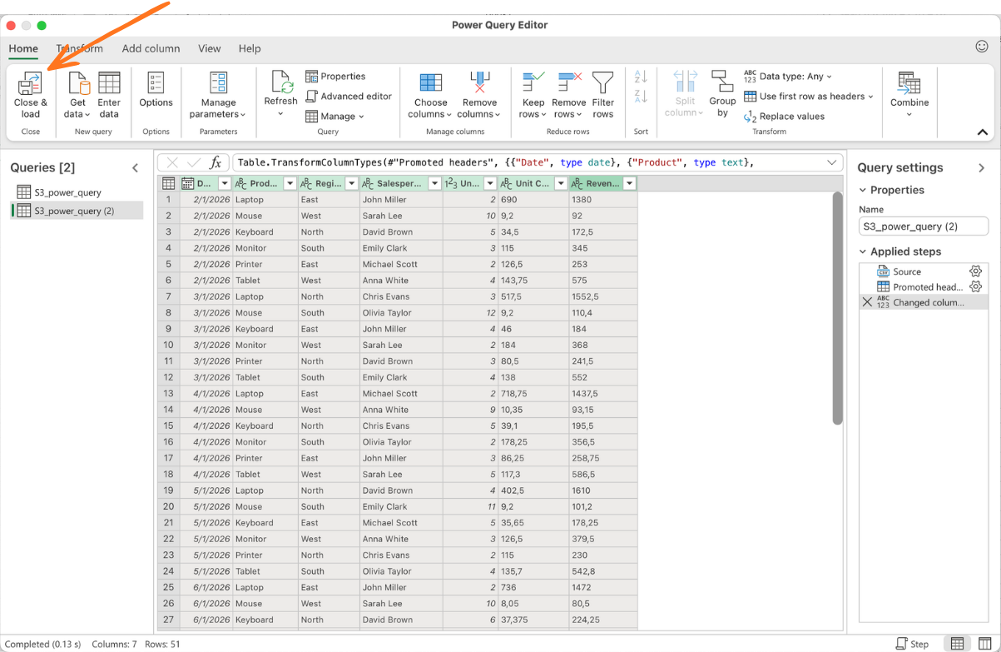Switch to the Help tab
This screenshot has height=652, width=1001.
250,48
